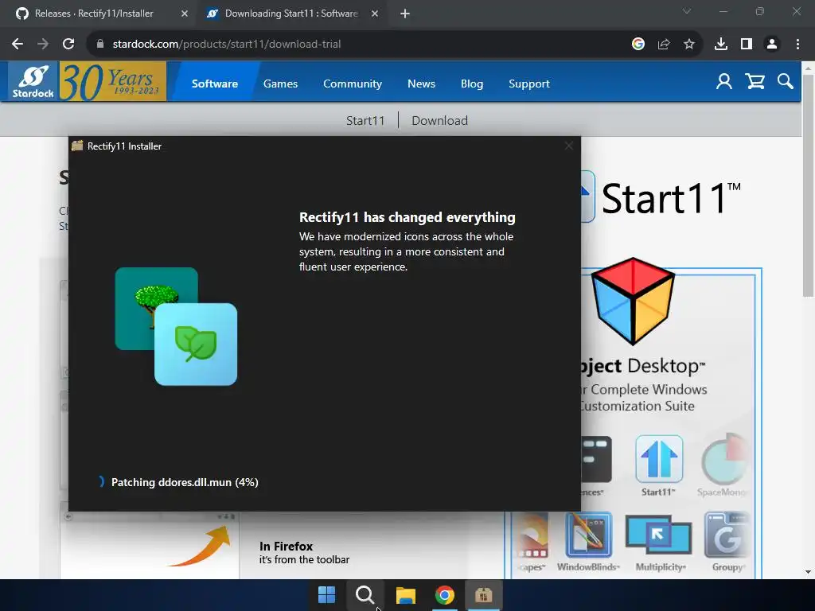Click the Start11 breadcrumb link

click(365, 121)
